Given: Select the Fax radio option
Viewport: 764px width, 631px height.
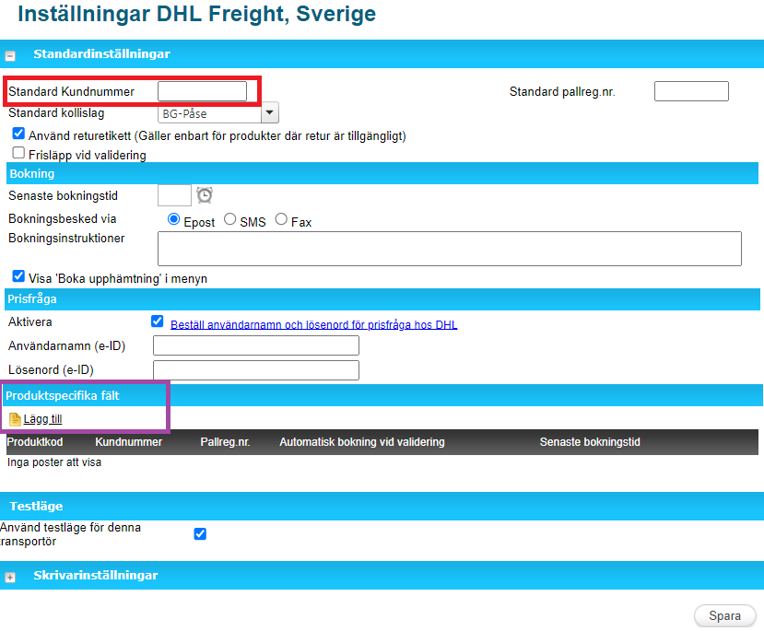Looking at the screenshot, I should 281,219.
